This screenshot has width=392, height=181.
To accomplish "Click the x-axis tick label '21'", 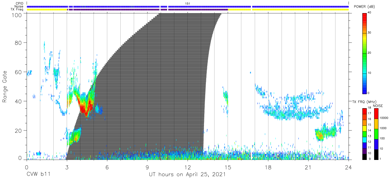I will (x=308, y=167).
